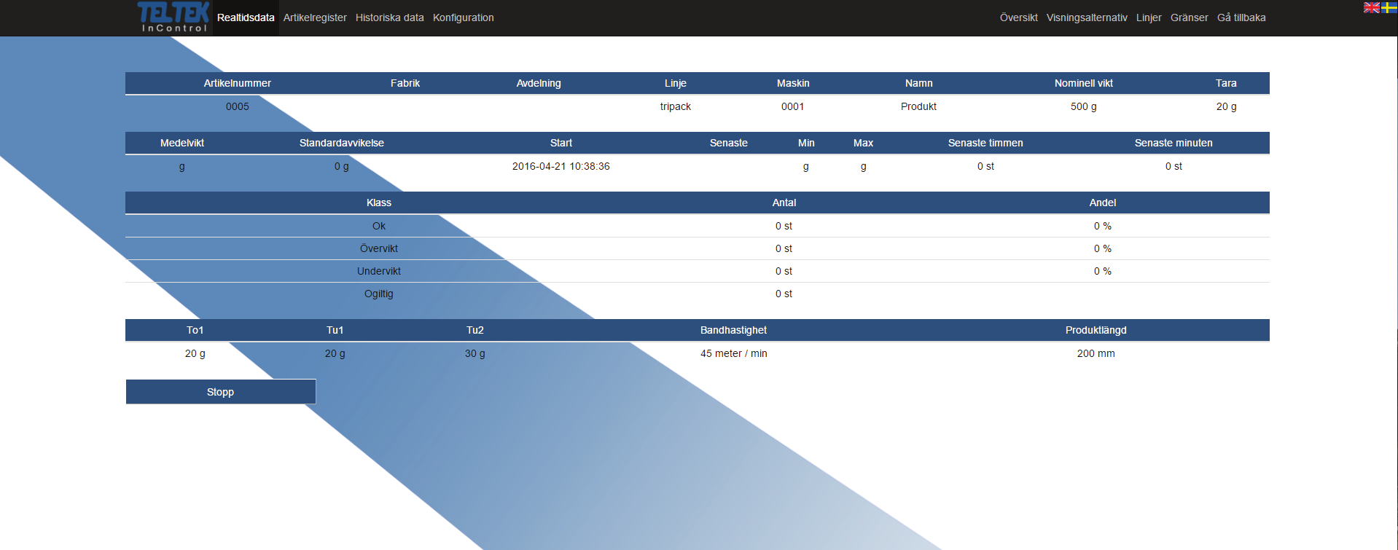Switch language to English flag
1398x550 pixels.
click(x=1371, y=7)
